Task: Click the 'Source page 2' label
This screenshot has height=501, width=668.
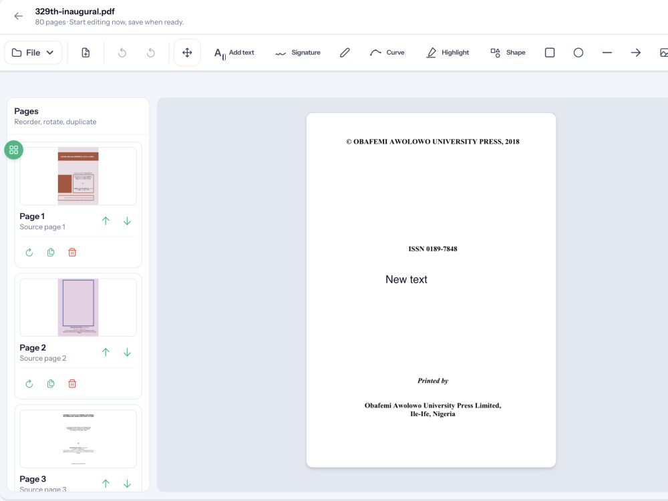Action: [x=43, y=358]
